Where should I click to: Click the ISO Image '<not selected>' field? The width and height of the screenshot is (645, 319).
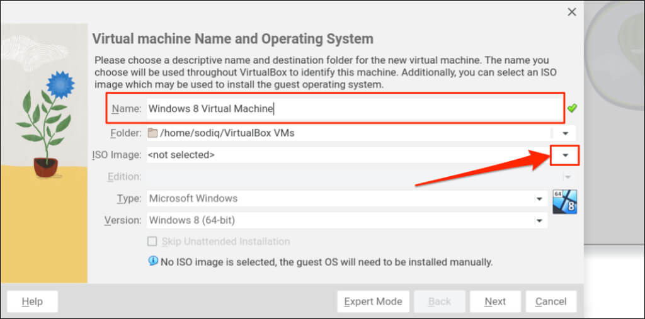[x=346, y=155]
